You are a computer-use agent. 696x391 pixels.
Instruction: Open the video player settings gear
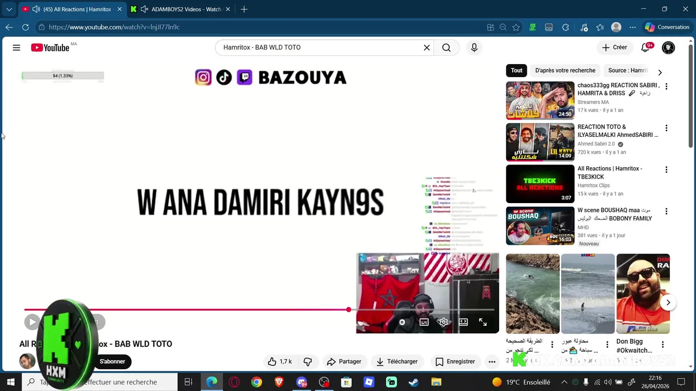point(444,322)
